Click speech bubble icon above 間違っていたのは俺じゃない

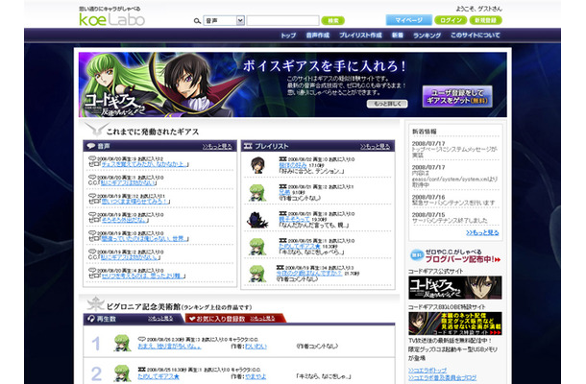(92, 233)
